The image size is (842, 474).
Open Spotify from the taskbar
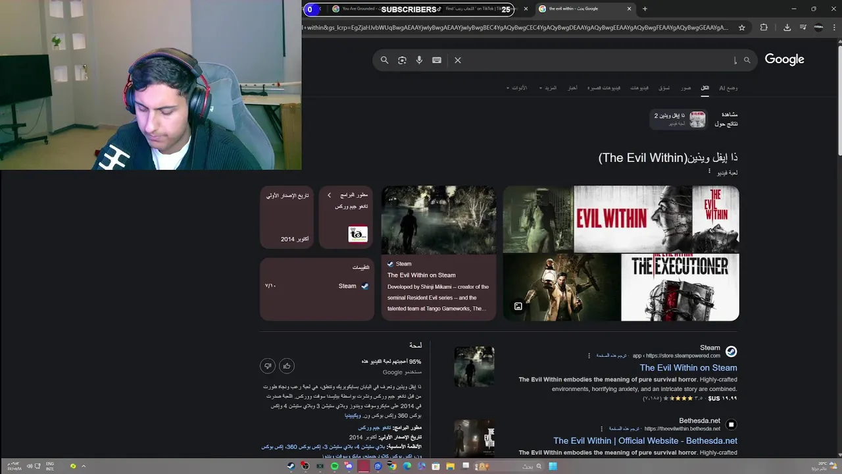[x=335, y=466]
